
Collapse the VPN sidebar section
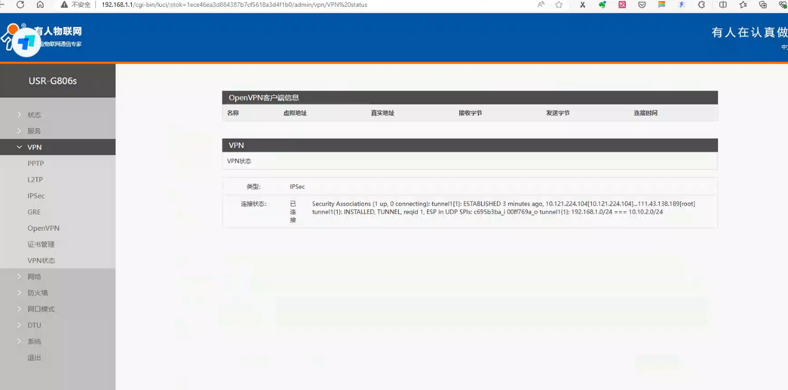[34, 147]
